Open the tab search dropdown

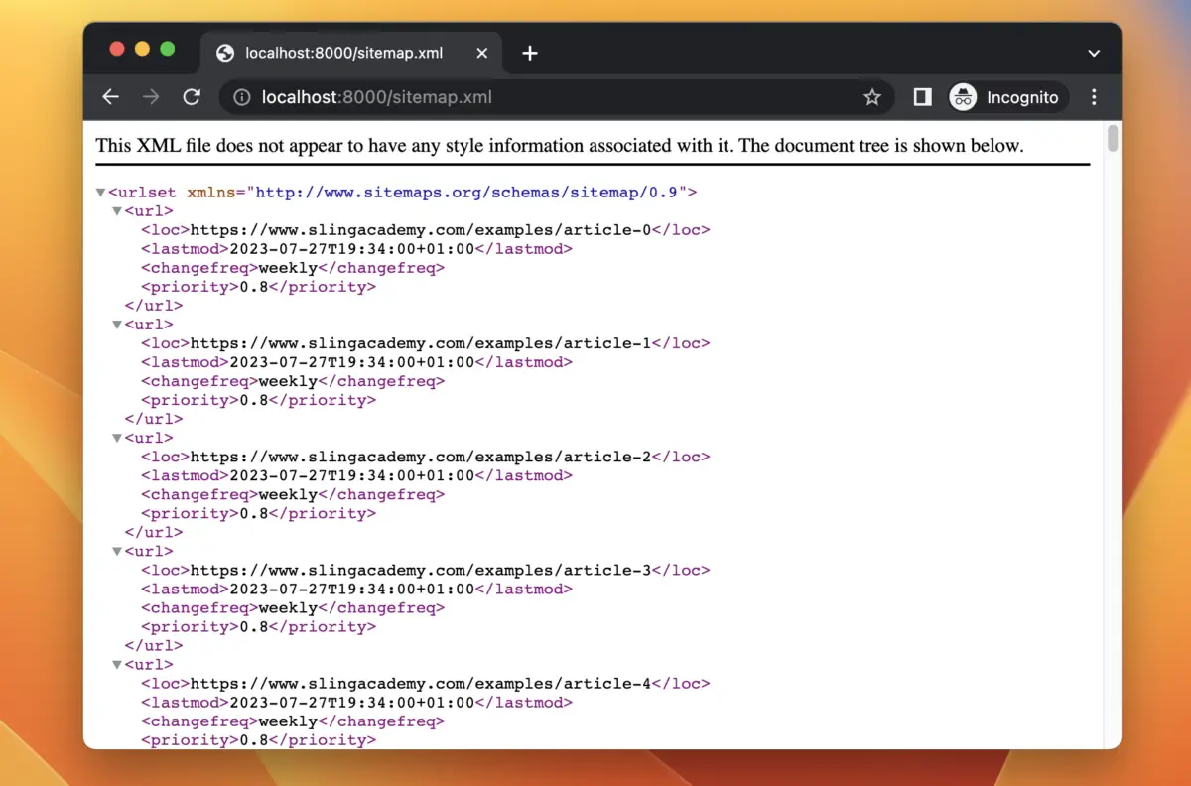[1094, 53]
